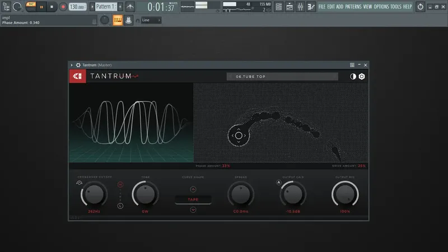Viewport: 448px width, 252px height.
Task: Click the Crossover Cutoff knob
Action: (x=94, y=194)
